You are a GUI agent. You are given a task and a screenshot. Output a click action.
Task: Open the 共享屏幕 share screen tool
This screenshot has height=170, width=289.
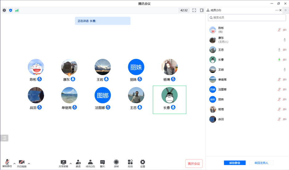63,163
